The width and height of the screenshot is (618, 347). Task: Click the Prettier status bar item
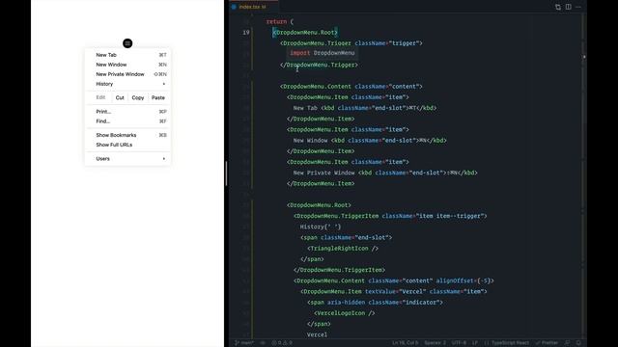547,343
